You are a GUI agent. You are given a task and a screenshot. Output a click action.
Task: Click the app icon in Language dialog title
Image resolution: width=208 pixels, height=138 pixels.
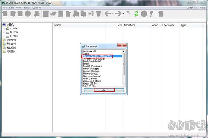tap(83, 46)
